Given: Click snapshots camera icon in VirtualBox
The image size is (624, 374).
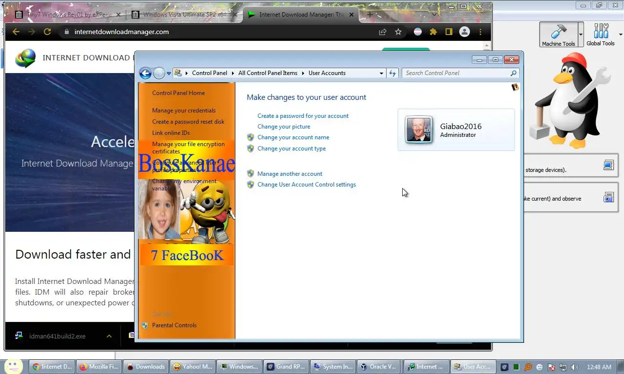Looking at the screenshot, I should 608,197.
